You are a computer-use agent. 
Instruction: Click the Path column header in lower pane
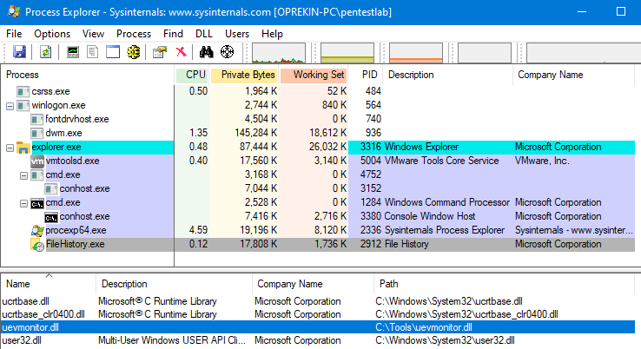tap(389, 284)
